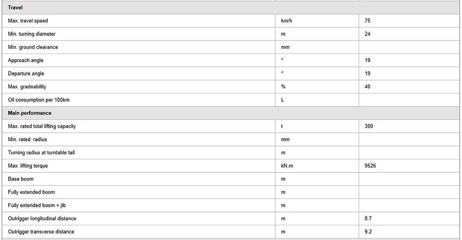462x240 pixels.
Task: Click the 75 km/h speed value
Action: (367, 21)
